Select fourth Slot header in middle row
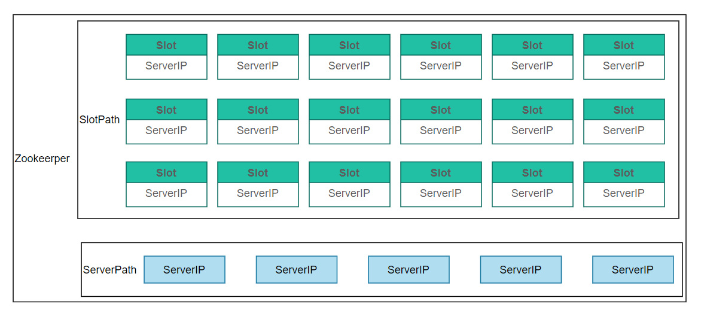This screenshot has height=313, width=701. 441,110
